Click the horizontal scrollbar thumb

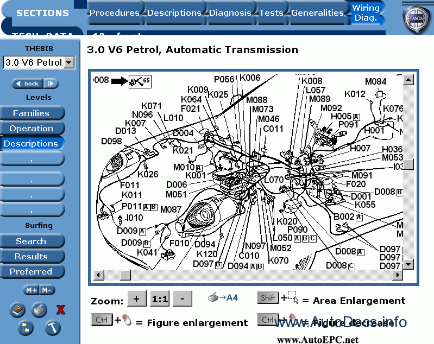(x=125, y=275)
